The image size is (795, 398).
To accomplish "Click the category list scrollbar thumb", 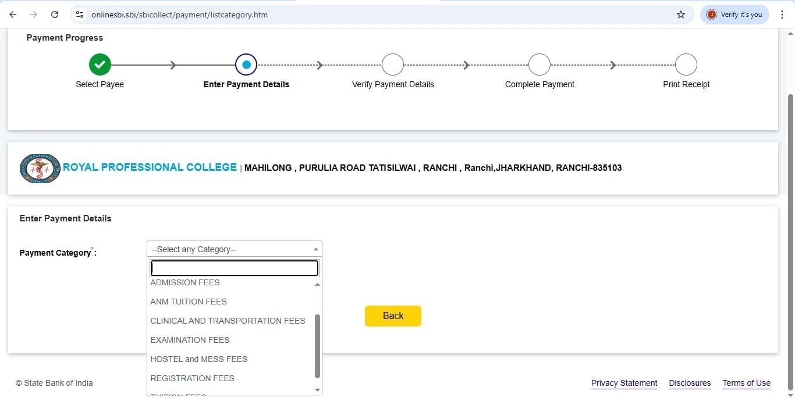I will tap(317, 346).
